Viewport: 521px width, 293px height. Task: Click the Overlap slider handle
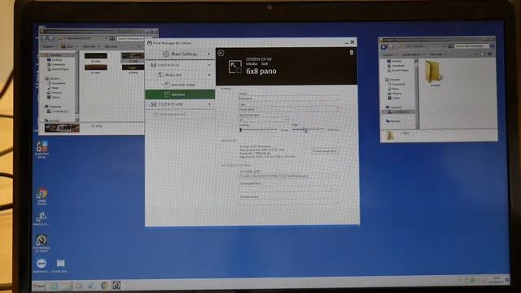click(x=241, y=130)
